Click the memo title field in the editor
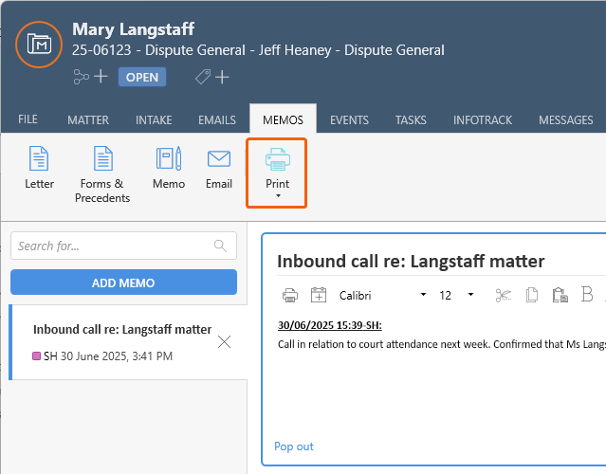Screen dimensions: 606x474 (x=411, y=261)
